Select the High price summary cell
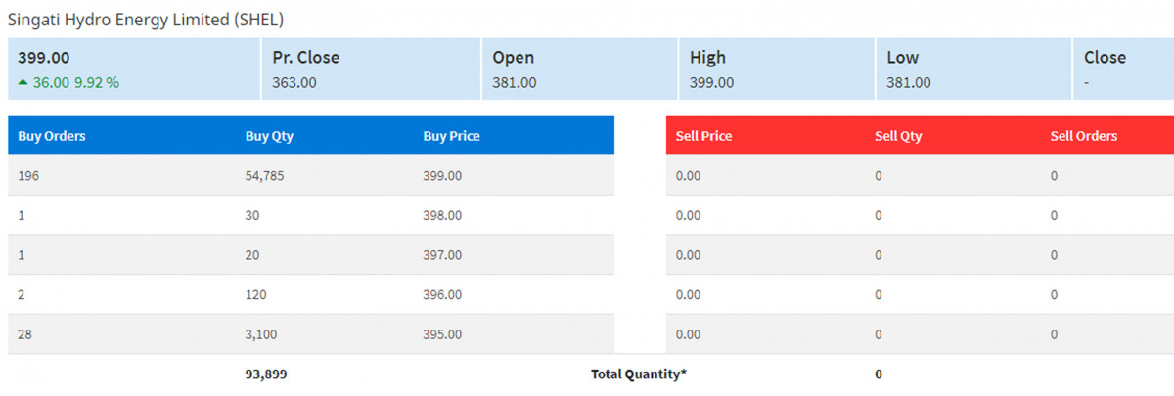Viewport: 1174px width, 396px height. pyautogui.click(x=776, y=68)
